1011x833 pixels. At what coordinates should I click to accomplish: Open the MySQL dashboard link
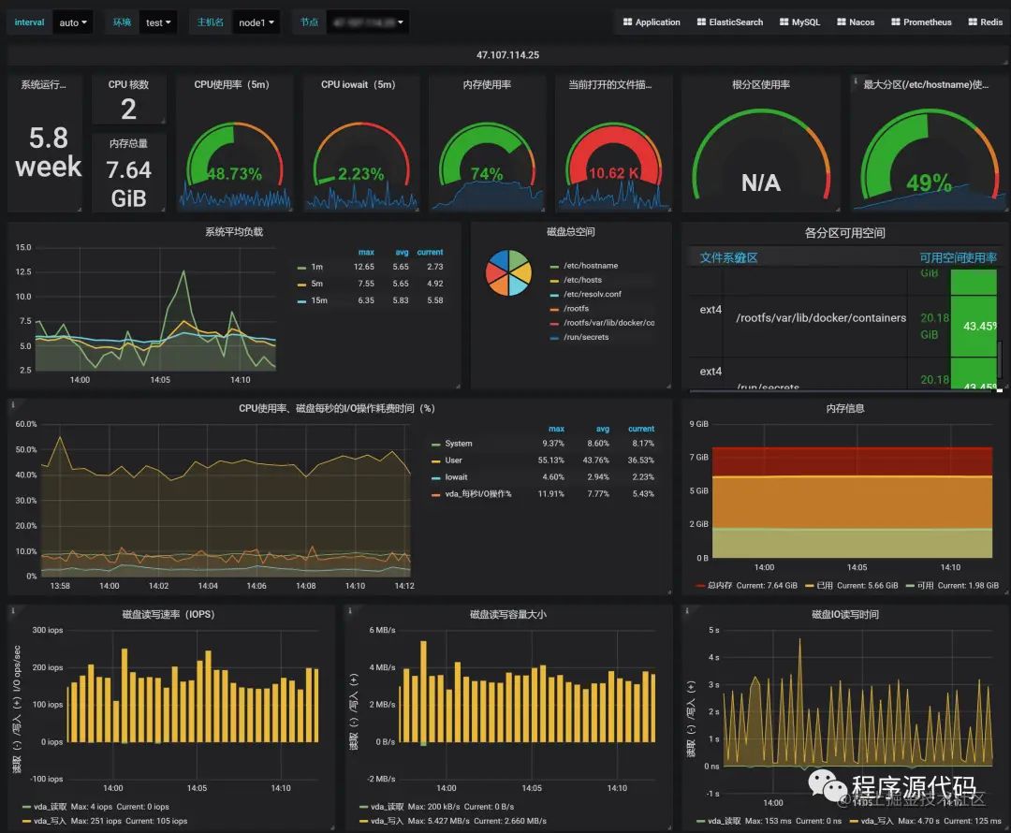click(x=800, y=22)
